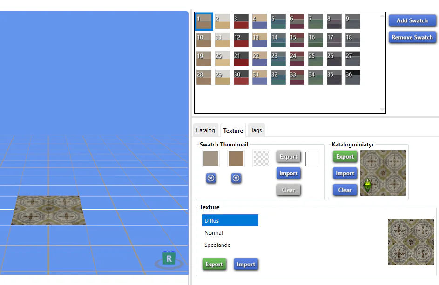This screenshot has height=285, width=439.
Task: Pick swatch number 29
Action: 223,77
